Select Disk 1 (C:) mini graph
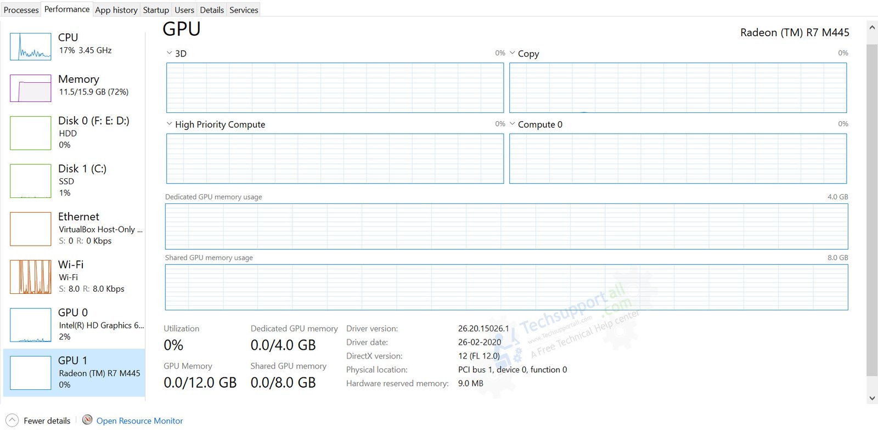The image size is (878, 437). click(x=31, y=181)
